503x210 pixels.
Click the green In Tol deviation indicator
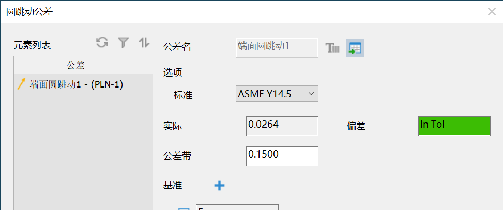454,126
